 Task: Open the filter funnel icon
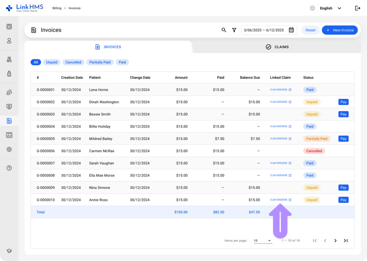(234, 30)
